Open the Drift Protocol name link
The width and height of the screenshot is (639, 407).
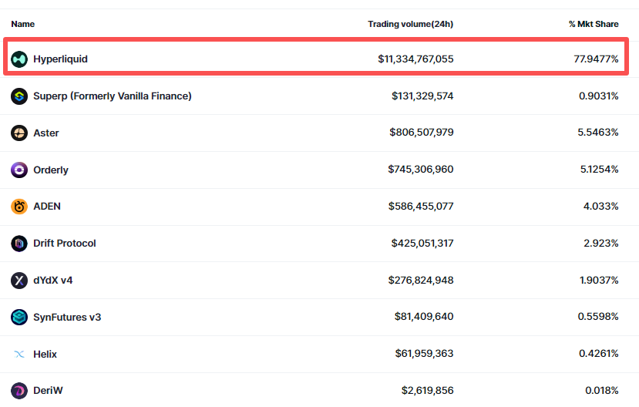click(65, 244)
